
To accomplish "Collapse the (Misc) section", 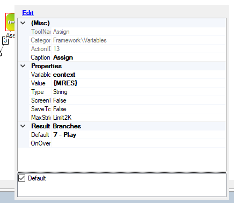I will tap(23, 23).
